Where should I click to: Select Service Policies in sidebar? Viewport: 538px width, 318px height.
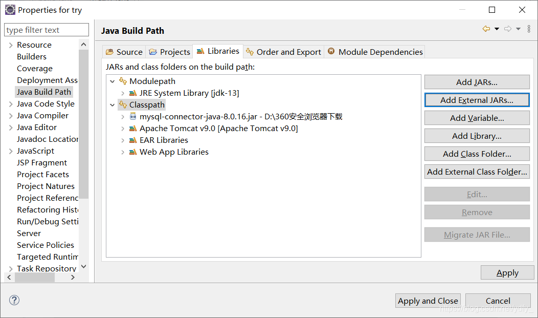pos(46,245)
